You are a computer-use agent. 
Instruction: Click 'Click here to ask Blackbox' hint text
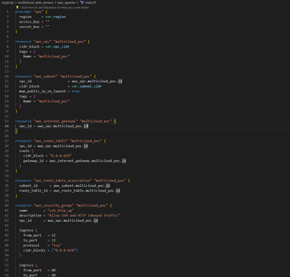[55, 8]
